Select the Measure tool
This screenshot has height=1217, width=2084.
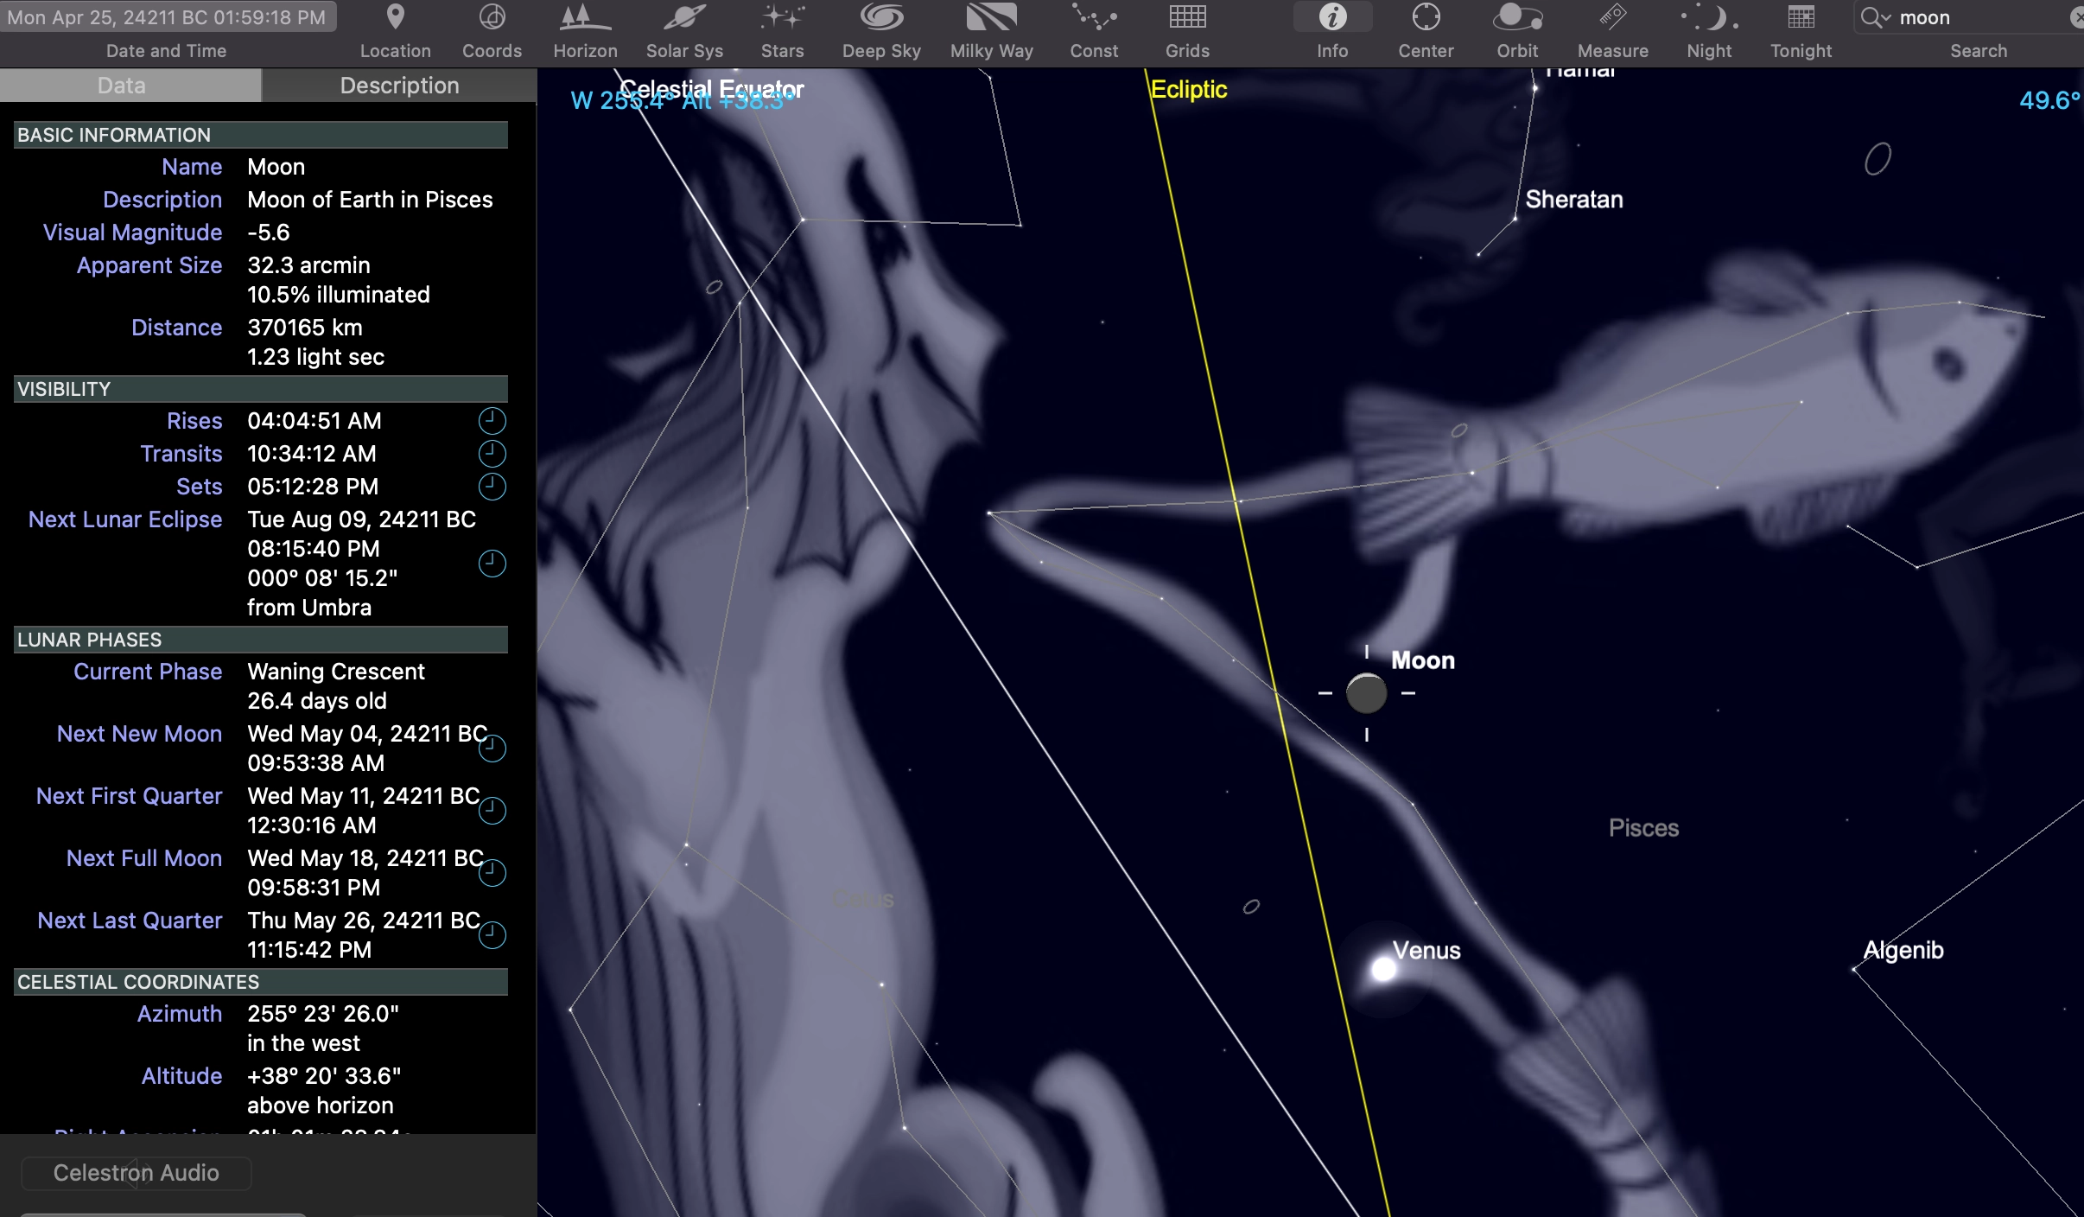tap(1612, 18)
